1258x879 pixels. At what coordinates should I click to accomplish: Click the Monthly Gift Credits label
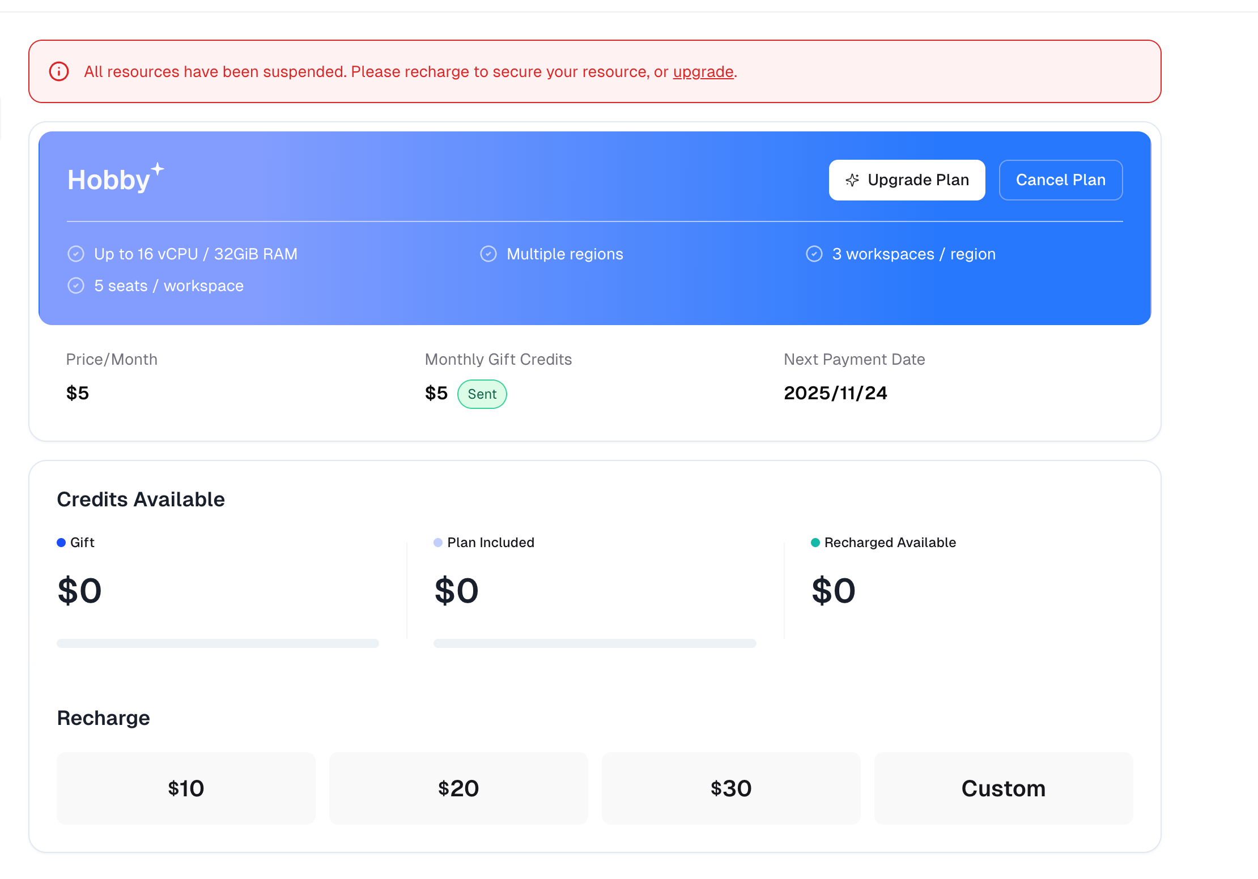pos(498,359)
